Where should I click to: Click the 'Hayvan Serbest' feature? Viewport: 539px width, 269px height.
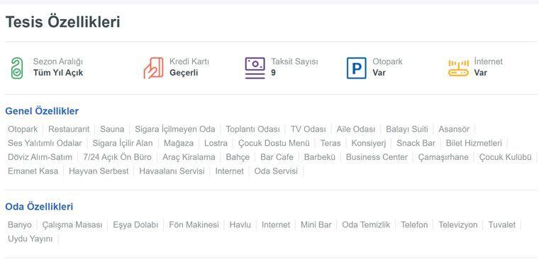click(x=99, y=171)
